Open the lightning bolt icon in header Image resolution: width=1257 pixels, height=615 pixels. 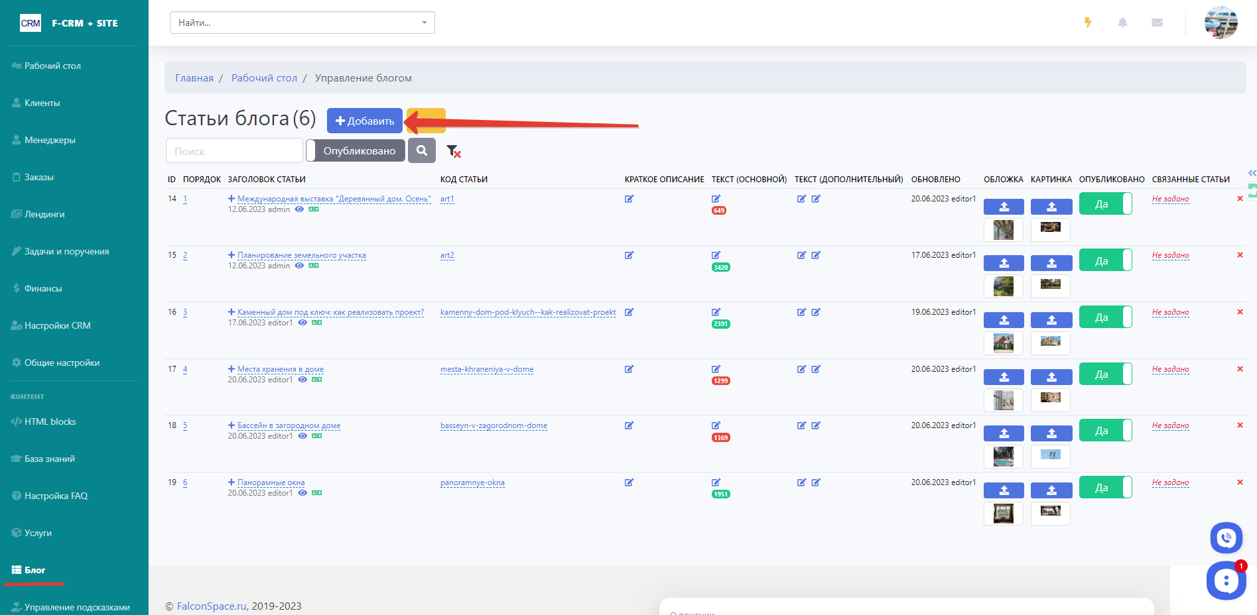[1088, 23]
